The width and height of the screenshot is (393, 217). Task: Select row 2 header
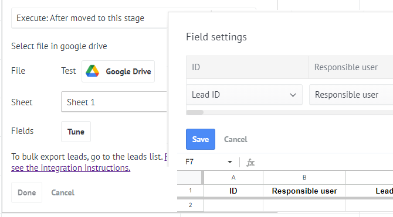(x=190, y=205)
